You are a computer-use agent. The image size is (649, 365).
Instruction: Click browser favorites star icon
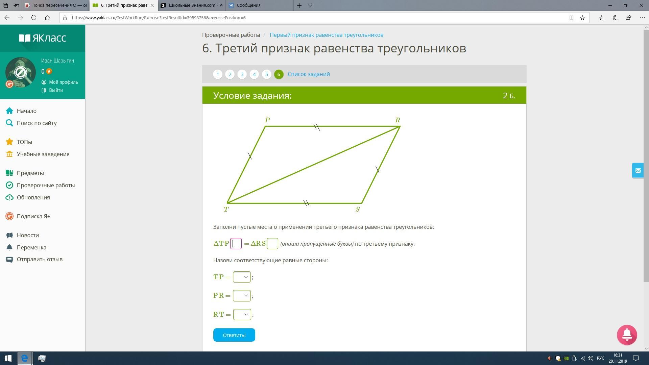pyautogui.click(x=582, y=18)
